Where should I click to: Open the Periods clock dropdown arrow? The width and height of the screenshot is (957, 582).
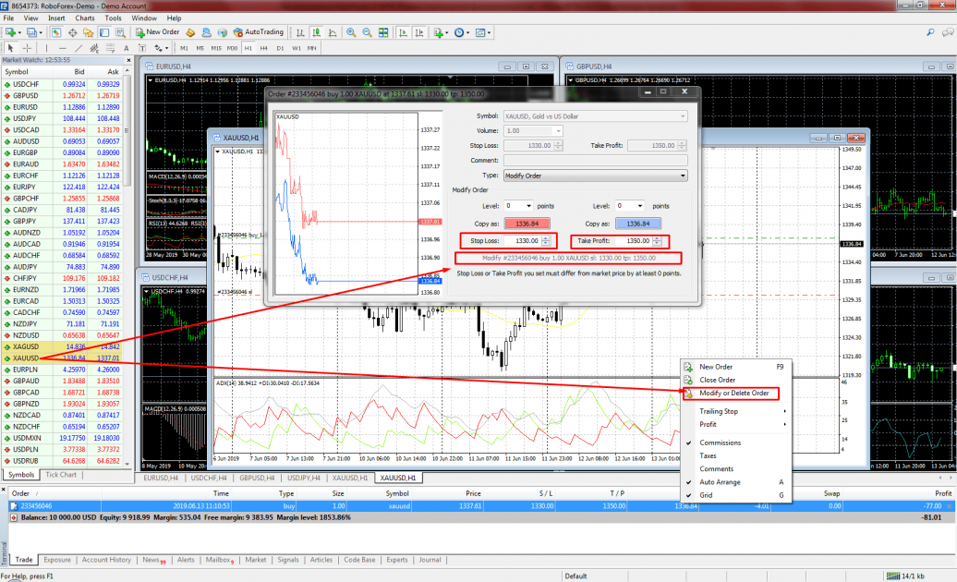click(x=467, y=33)
